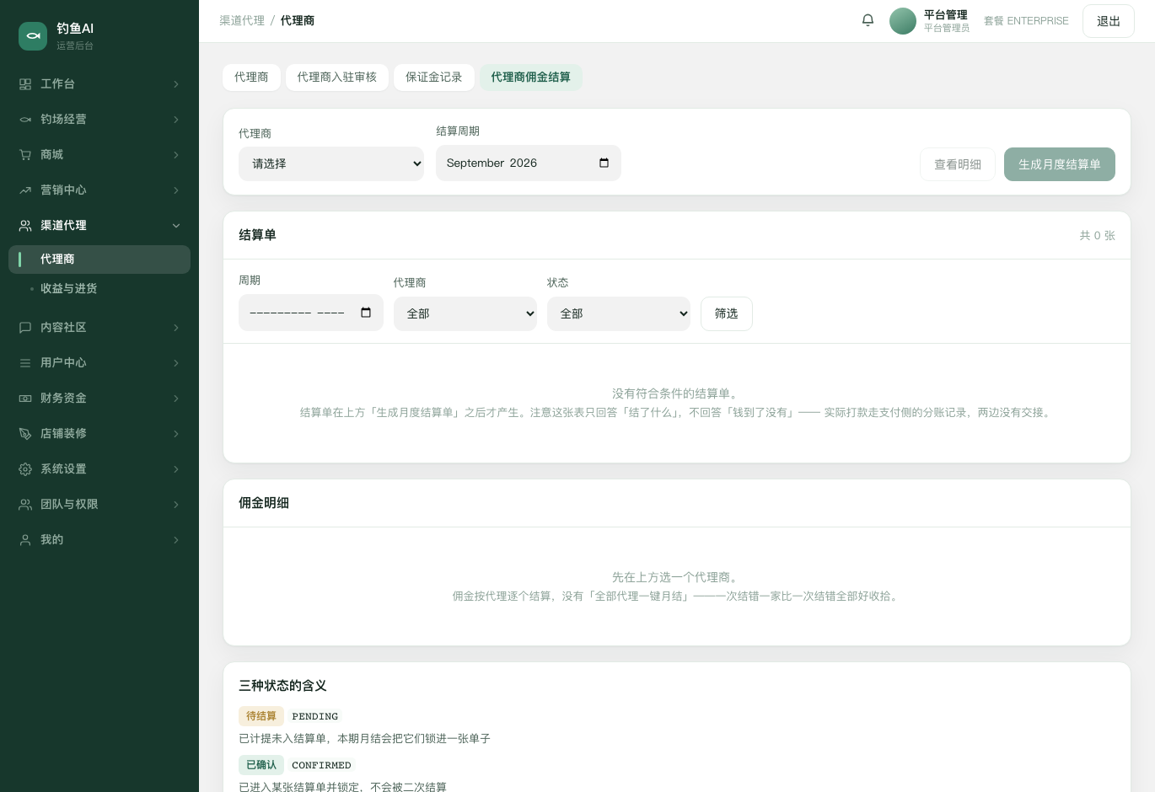This screenshot has width=1155, height=792.
Task: Click 渠道代理 in the breadcrumb
Action: click(242, 20)
